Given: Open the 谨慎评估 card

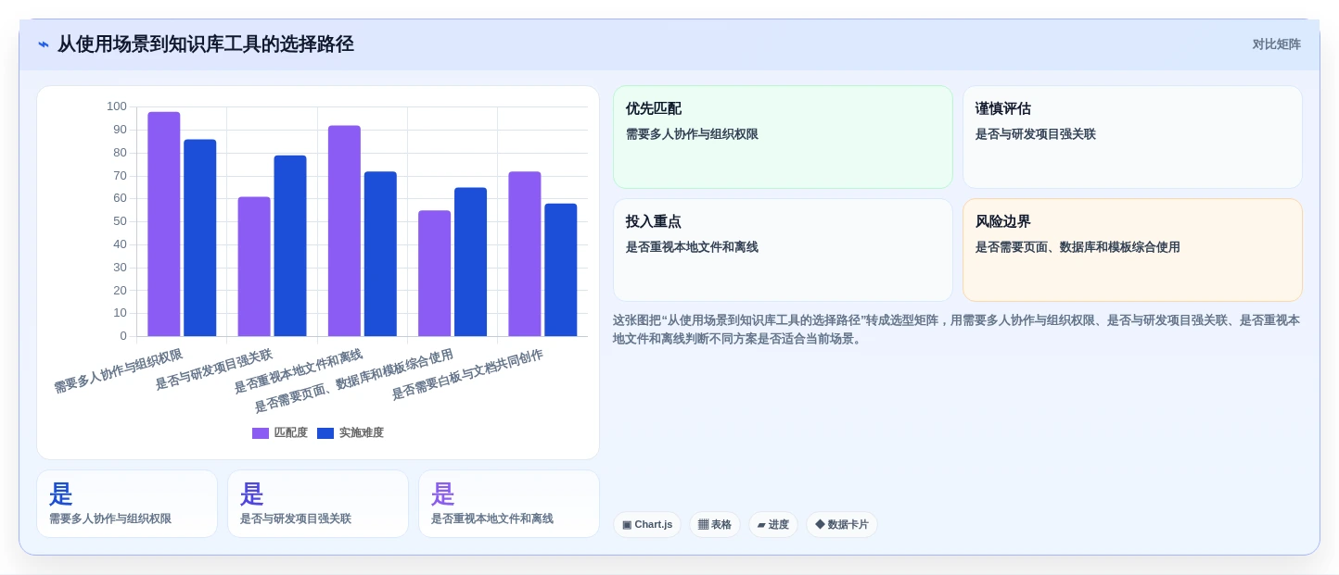Looking at the screenshot, I should click(x=1132, y=137).
